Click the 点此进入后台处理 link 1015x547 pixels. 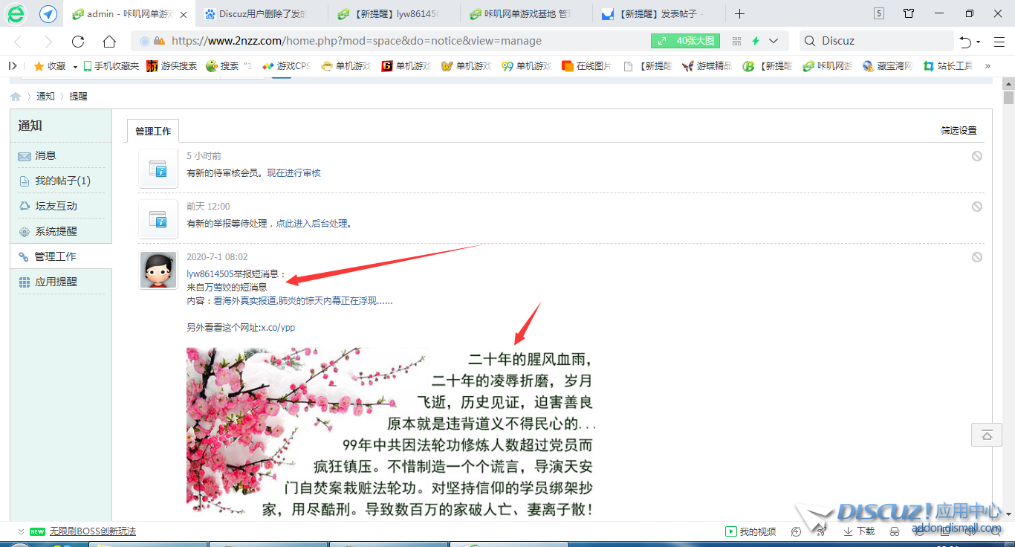point(312,224)
